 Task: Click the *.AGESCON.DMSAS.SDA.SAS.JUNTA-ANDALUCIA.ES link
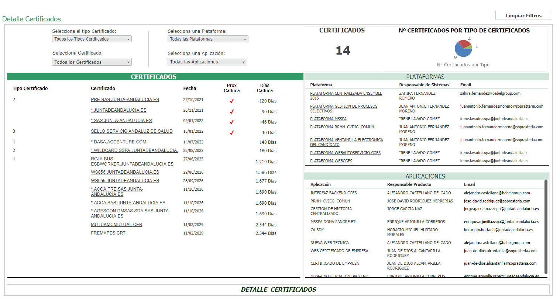pos(131,214)
